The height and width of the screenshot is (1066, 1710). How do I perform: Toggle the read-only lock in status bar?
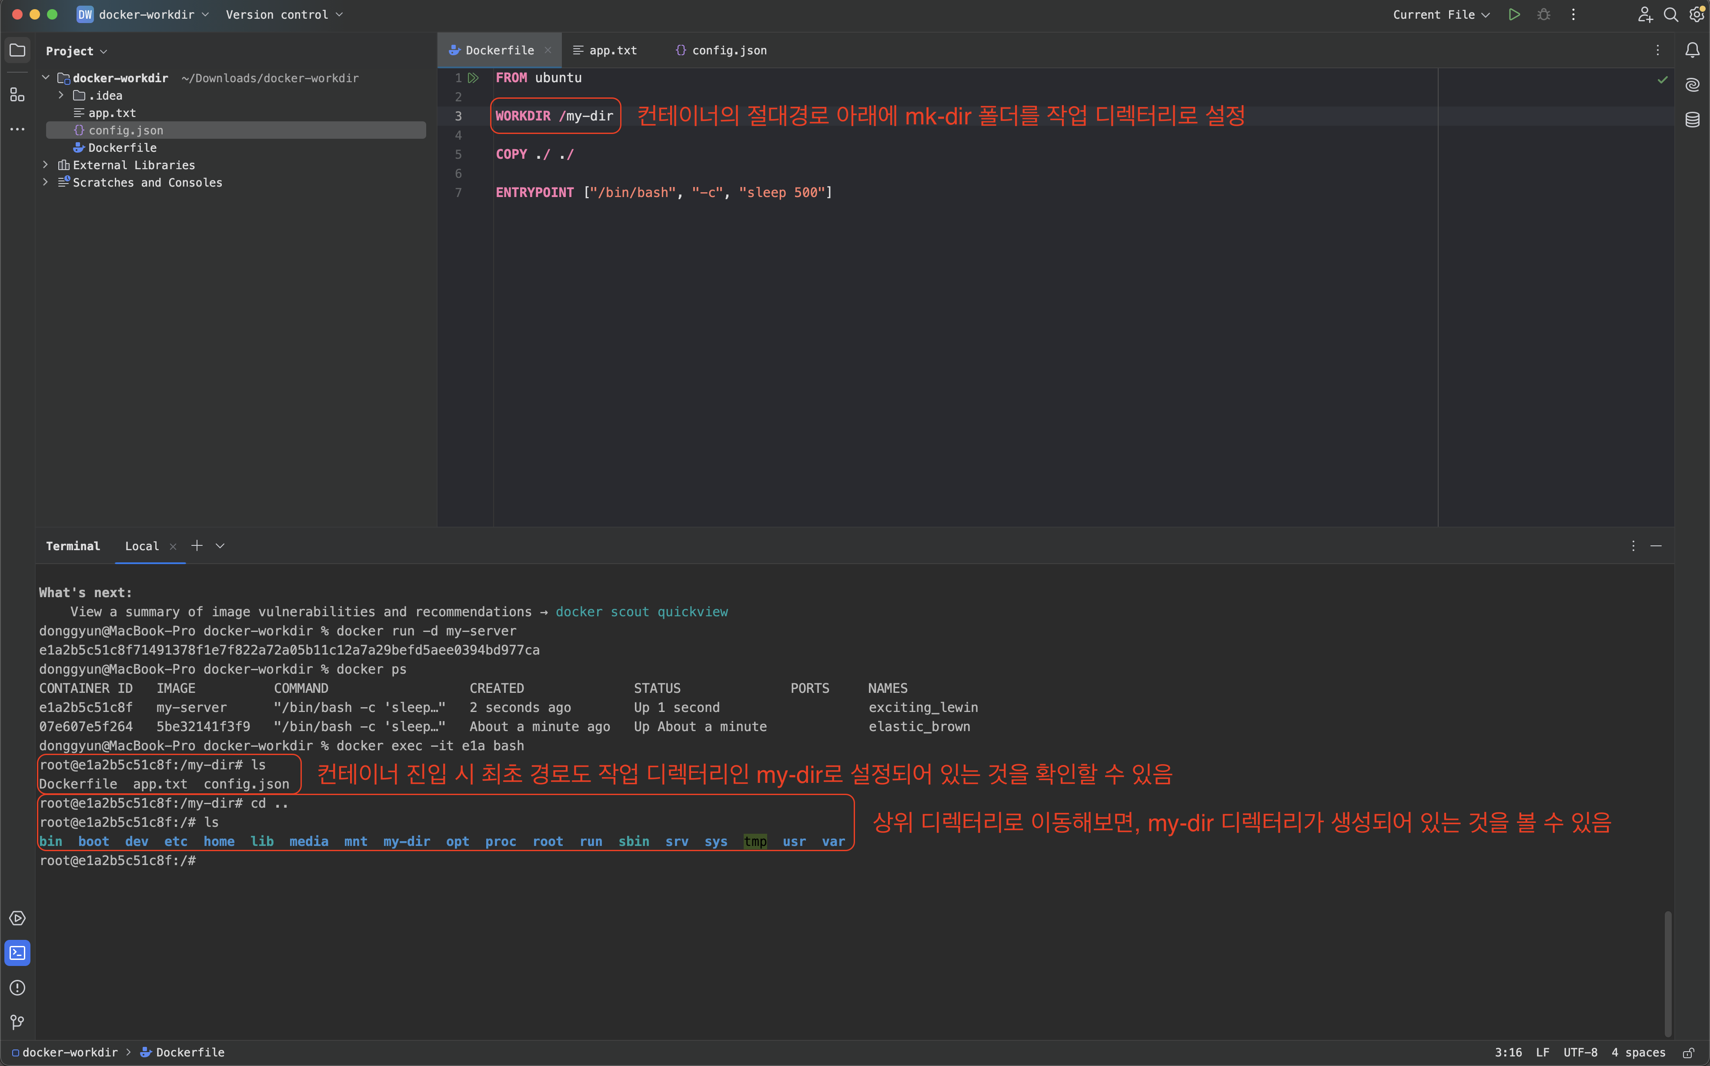(1688, 1053)
